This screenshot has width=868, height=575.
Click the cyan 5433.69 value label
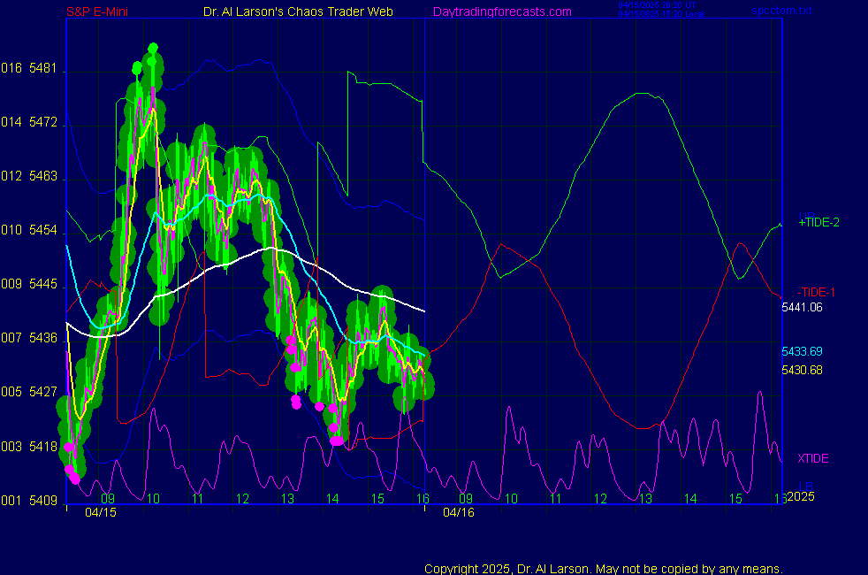pos(802,351)
